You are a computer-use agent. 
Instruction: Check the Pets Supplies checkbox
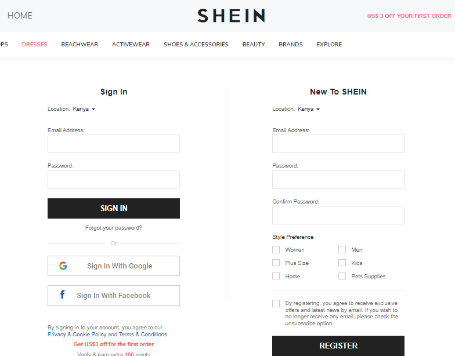pos(342,277)
